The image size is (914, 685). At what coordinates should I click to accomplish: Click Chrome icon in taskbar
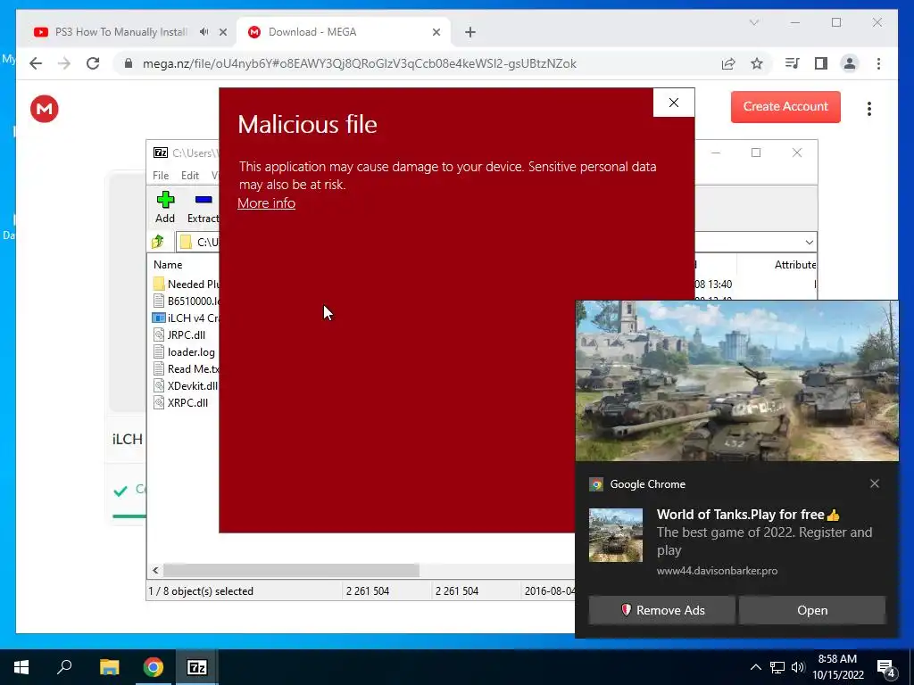[154, 667]
